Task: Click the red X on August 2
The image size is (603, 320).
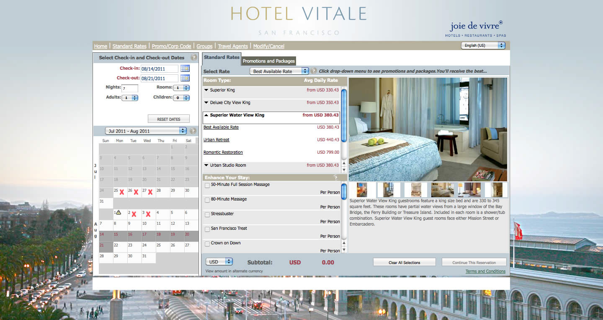Action: [134, 214]
